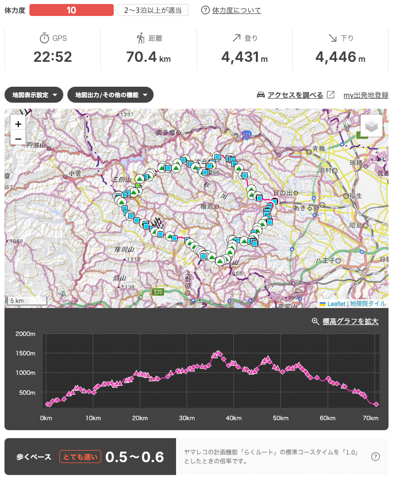This screenshot has width=394, height=479.
Task: Open the 地理院タイル attribution link
Action: tap(368, 303)
